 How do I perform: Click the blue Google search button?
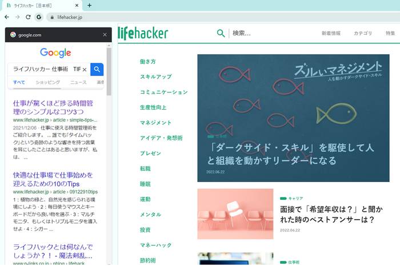click(x=97, y=69)
